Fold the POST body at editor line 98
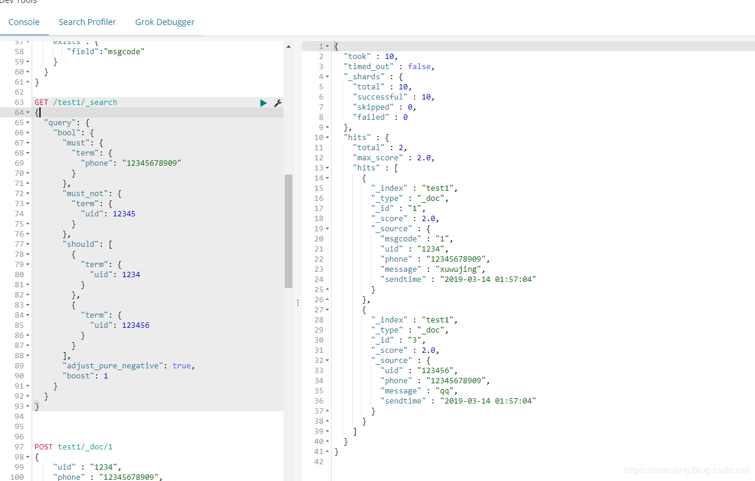 (27, 457)
